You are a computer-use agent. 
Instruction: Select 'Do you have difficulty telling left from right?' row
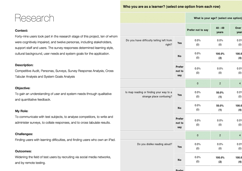click(x=149, y=42)
